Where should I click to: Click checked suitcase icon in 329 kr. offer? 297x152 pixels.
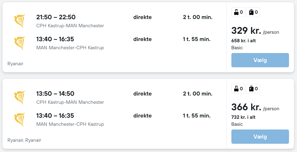click(x=251, y=12)
